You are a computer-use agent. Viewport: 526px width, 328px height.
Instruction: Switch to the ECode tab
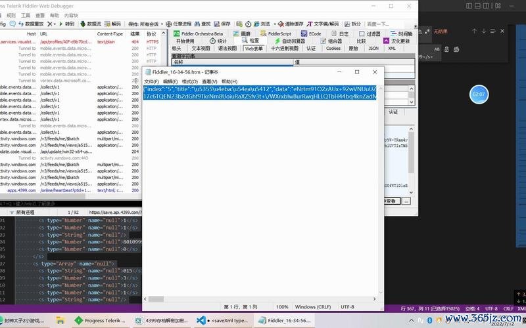[311, 33]
